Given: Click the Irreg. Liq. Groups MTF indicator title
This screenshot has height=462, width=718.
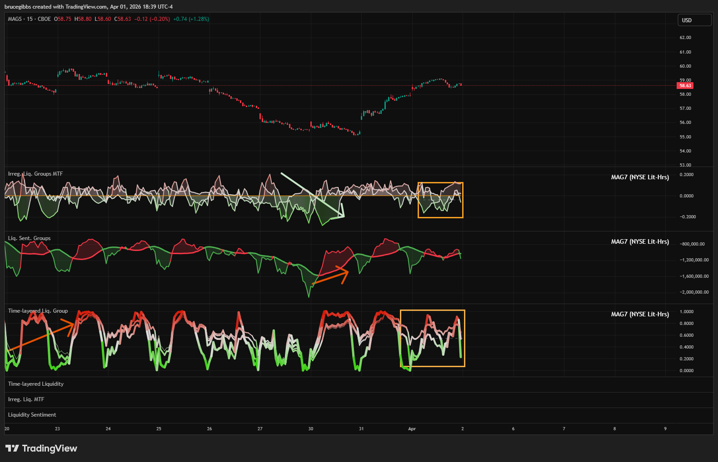Looking at the screenshot, I should 35,174.
